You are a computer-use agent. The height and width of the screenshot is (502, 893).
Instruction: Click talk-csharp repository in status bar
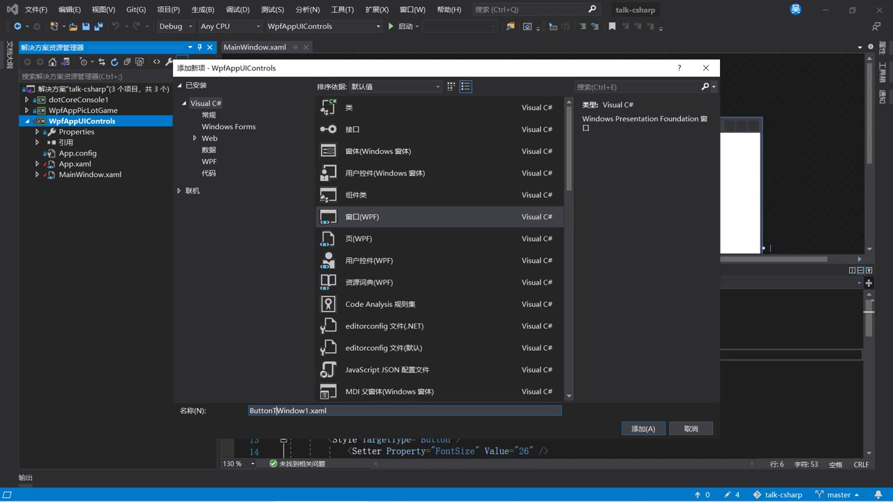pyautogui.click(x=777, y=494)
